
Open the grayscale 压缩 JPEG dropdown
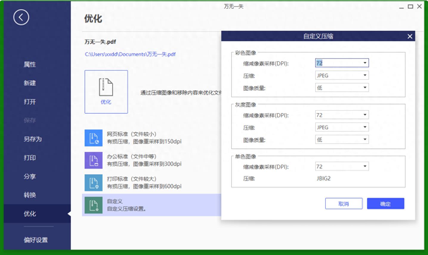342,127
